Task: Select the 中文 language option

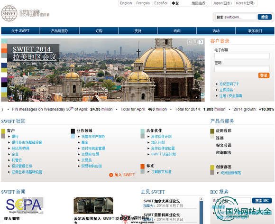Action: pos(175,3)
